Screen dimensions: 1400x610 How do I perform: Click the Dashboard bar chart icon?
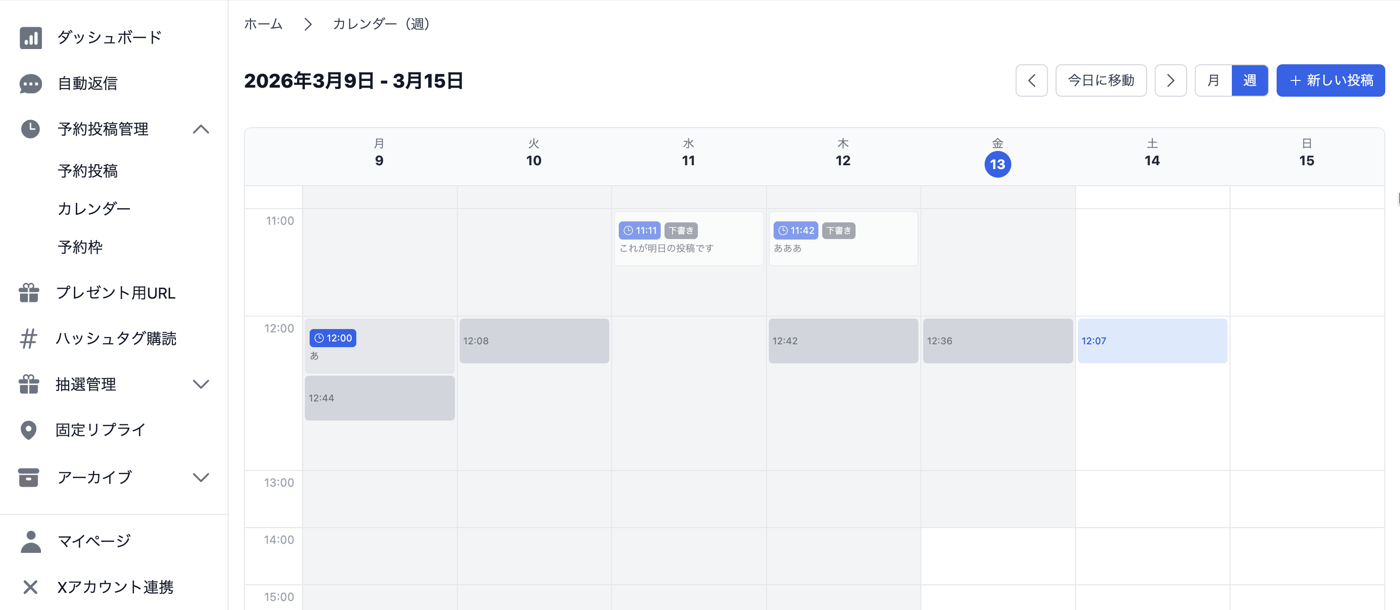(x=30, y=38)
